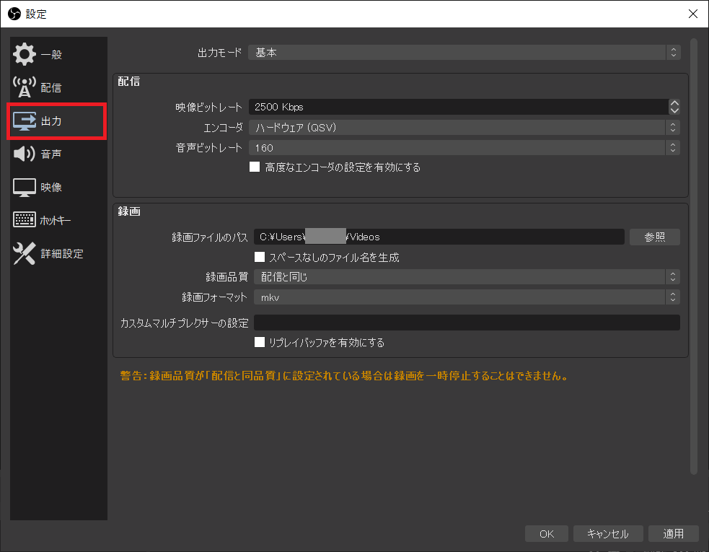The width and height of the screenshot is (709, 552).
Task: Click the 映像ビットレート value field
Action: 459,107
